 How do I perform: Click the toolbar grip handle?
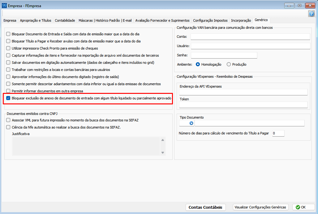coord(2,14)
